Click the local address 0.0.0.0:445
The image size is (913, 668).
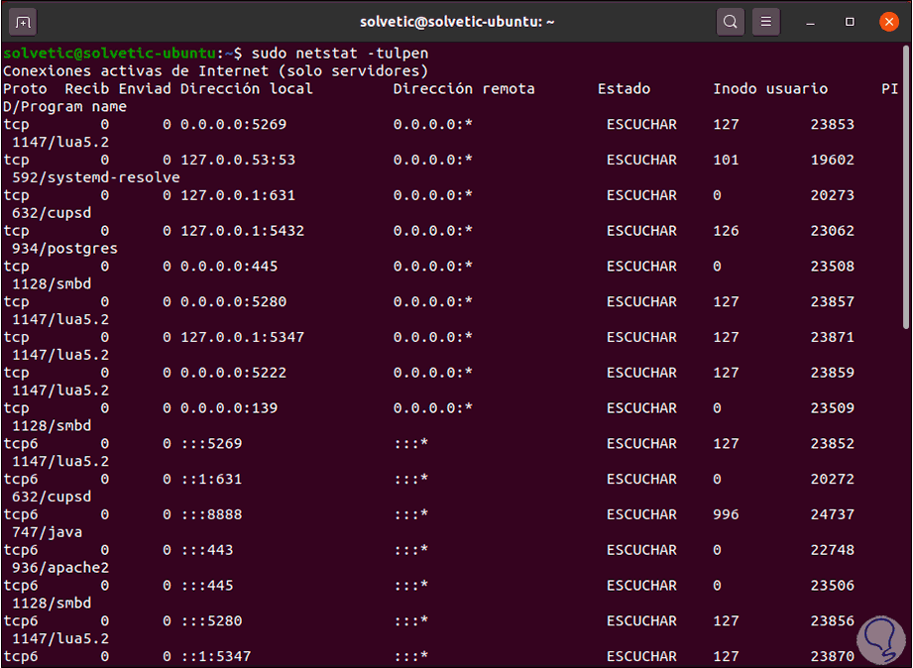click(x=229, y=267)
